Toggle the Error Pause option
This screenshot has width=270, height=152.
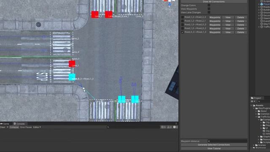point(26,127)
